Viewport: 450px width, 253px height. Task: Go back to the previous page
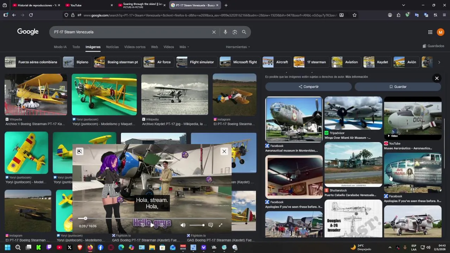coord(14,15)
